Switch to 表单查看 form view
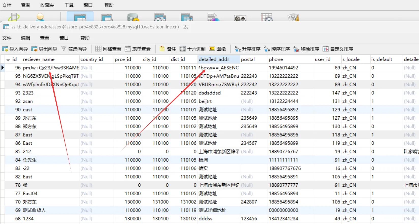Viewport: 419px width, 224px height. coord(138,49)
